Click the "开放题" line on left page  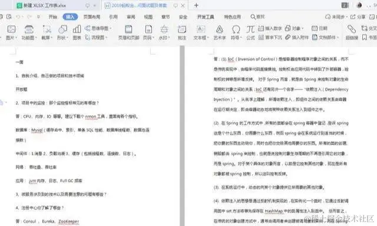[21, 89]
